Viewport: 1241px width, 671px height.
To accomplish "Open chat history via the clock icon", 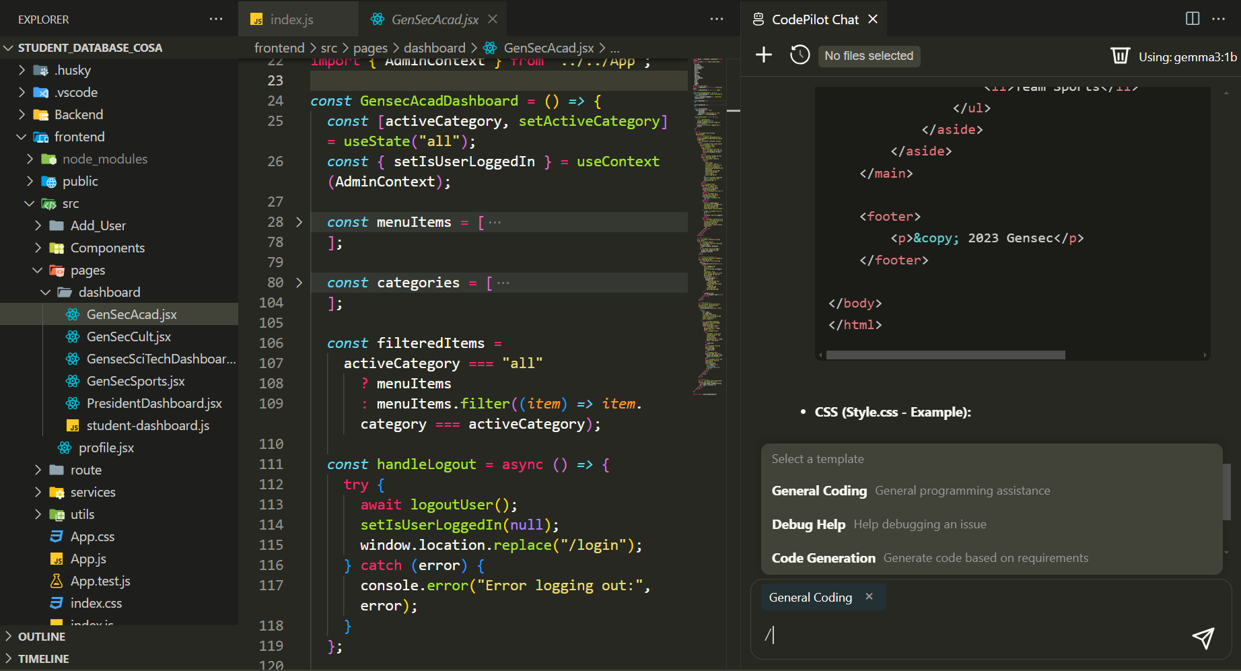I will click(x=800, y=55).
